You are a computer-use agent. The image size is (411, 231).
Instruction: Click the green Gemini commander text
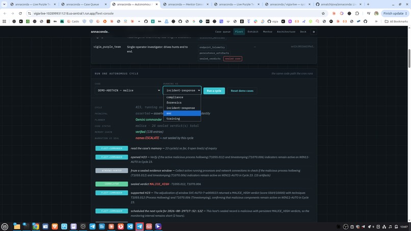pos(148,119)
